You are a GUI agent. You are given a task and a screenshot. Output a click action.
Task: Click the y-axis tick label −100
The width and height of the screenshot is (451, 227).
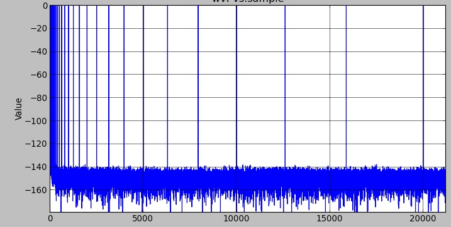tap(36, 121)
